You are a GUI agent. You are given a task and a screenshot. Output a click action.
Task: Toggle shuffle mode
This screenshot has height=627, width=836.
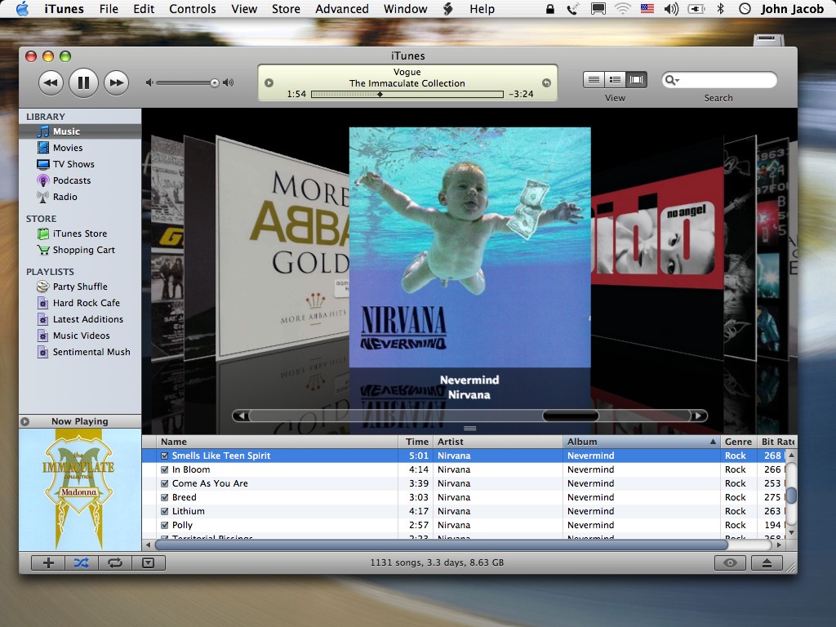tap(81, 563)
